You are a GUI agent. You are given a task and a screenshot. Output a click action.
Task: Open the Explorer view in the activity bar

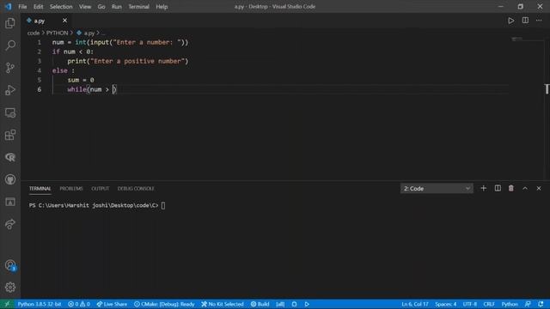tap(10, 23)
